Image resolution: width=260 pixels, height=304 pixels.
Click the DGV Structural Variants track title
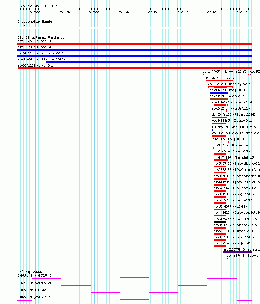coord(41,37)
